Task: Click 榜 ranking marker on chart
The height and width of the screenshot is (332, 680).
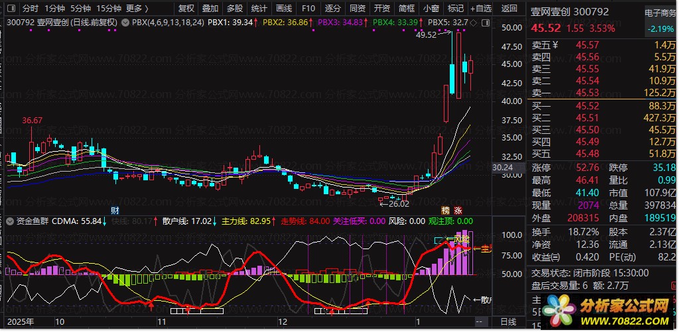Action: pos(445,210)
